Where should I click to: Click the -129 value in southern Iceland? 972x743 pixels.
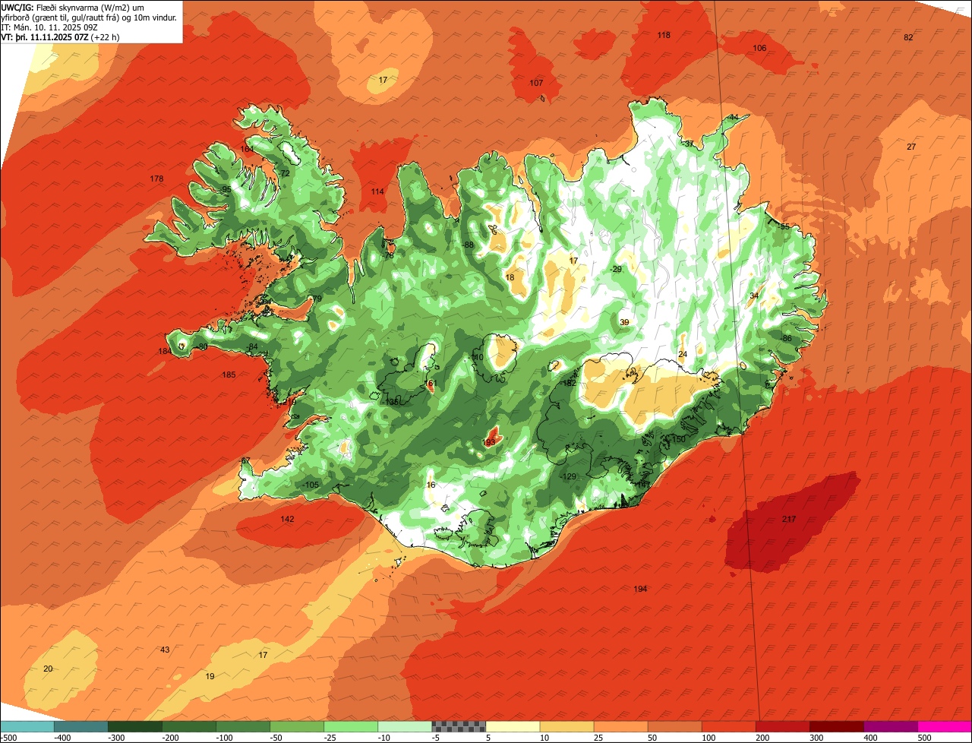click(x=569, y=477)
